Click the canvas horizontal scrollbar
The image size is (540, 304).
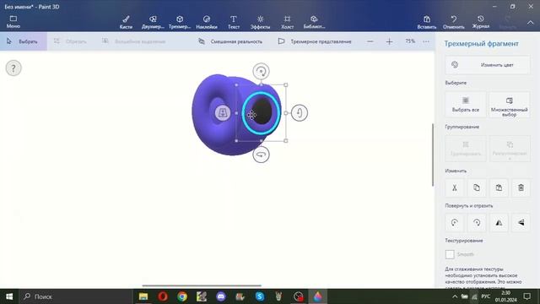click(202, 285)
